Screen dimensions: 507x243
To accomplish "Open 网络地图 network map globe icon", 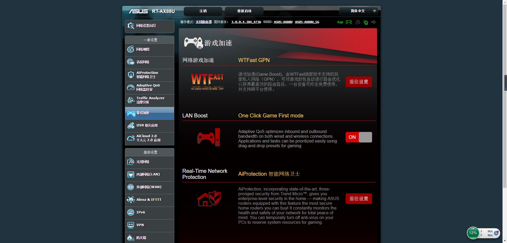I will 131,49.
